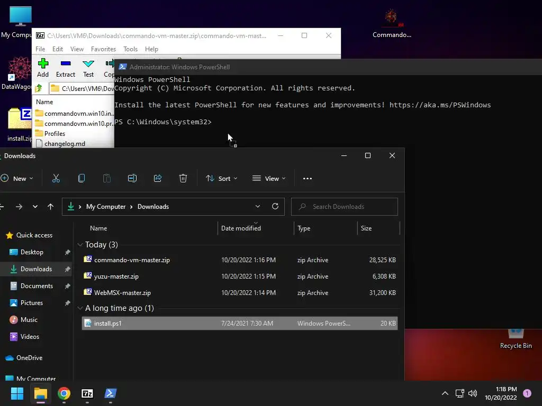Open the View dropdown in Explorer

pos(269,179)
